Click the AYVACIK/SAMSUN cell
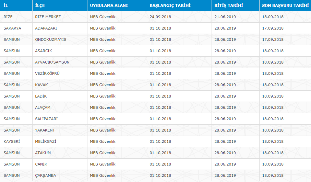 52,62
